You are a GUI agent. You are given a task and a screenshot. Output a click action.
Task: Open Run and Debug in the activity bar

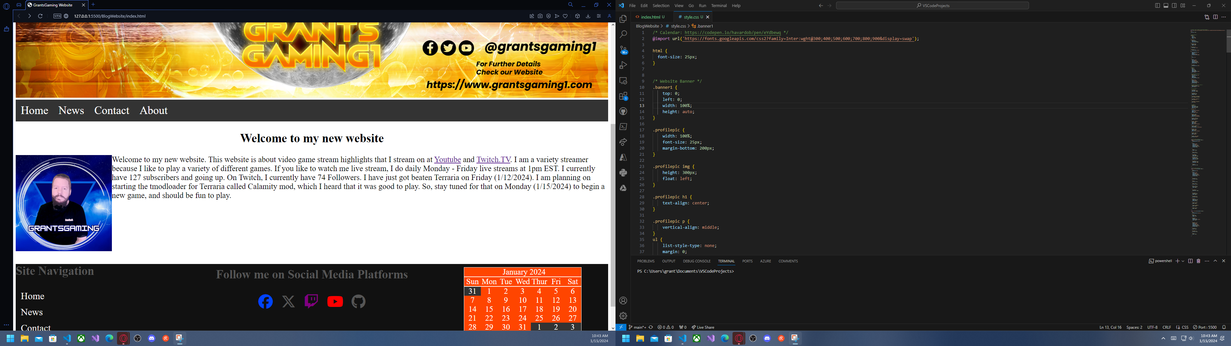click(623, 65)
